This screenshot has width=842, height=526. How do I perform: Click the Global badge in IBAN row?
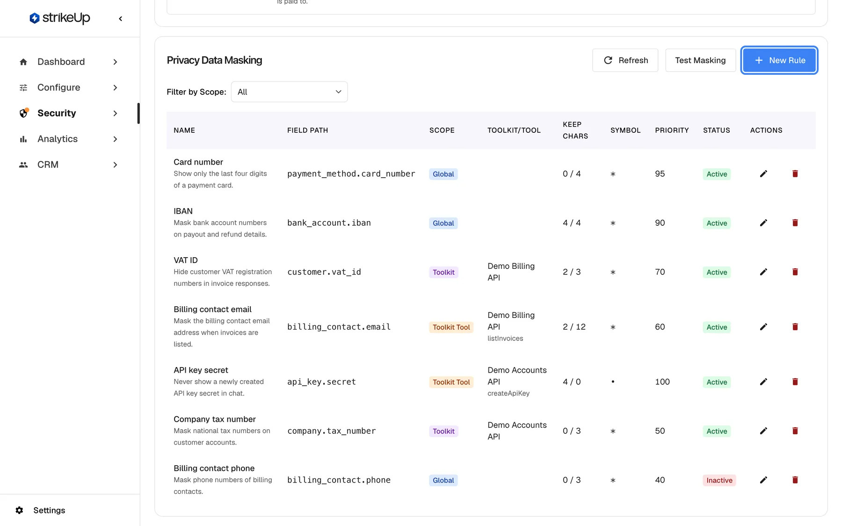[443, 223]
